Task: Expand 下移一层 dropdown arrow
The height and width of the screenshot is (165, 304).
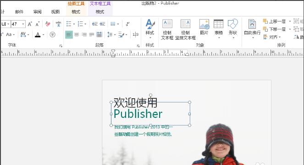Action: point(290,29)
